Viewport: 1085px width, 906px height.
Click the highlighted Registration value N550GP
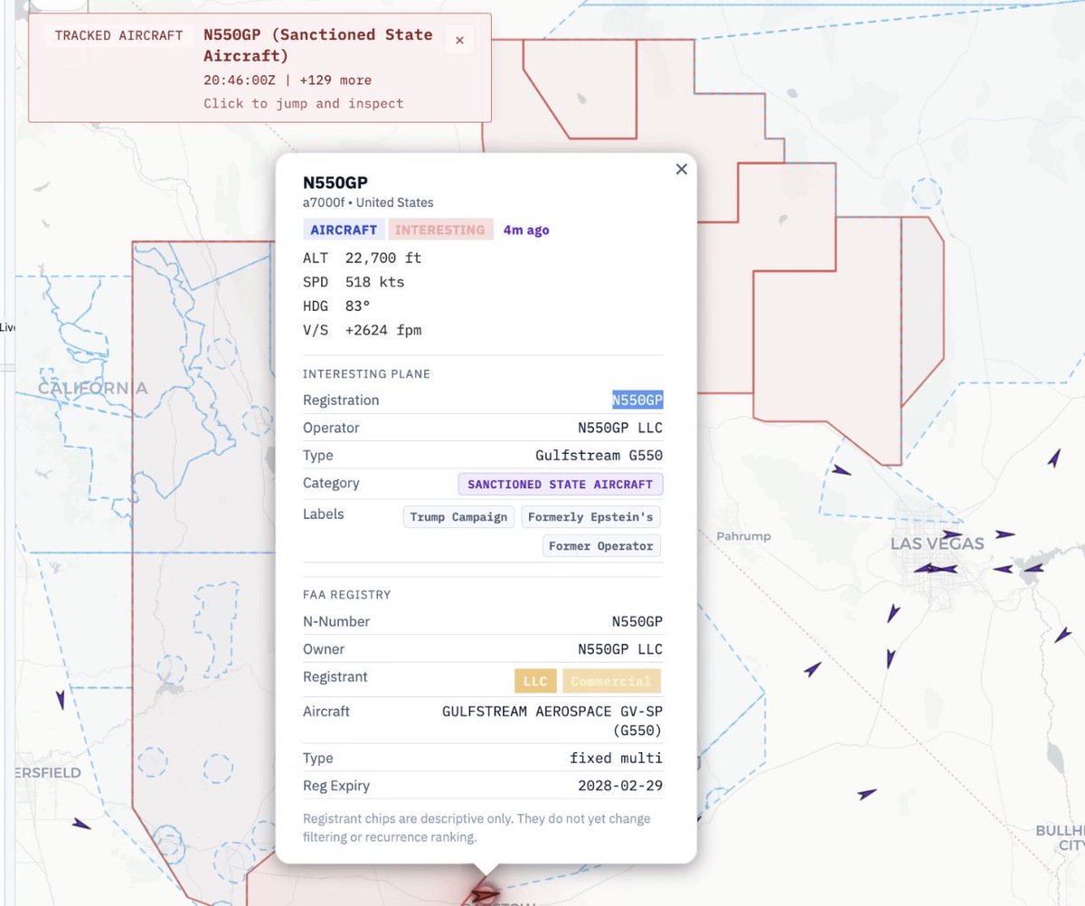tap(637, 401)
